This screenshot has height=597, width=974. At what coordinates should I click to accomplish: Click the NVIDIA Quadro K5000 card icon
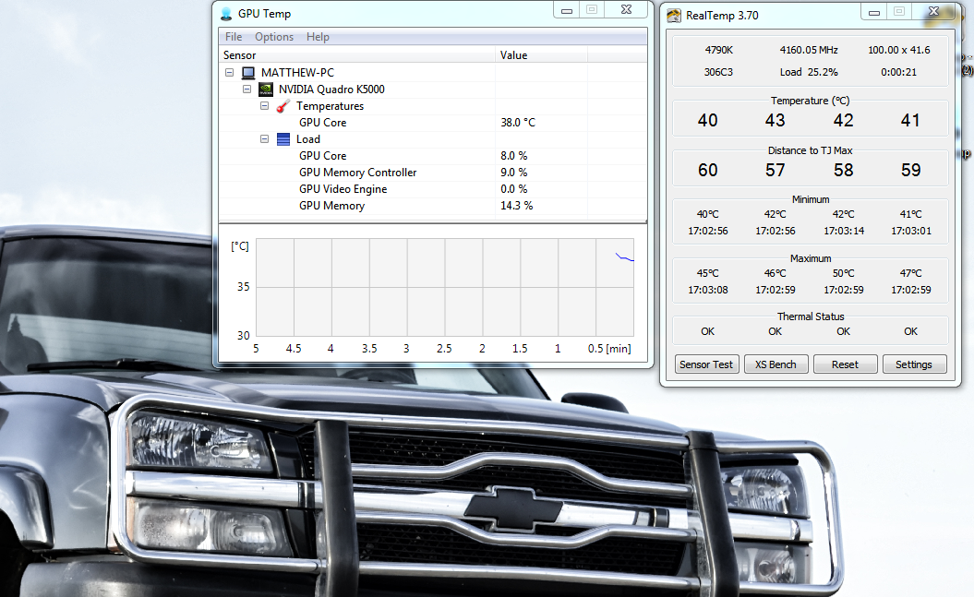tap(266, 90)
